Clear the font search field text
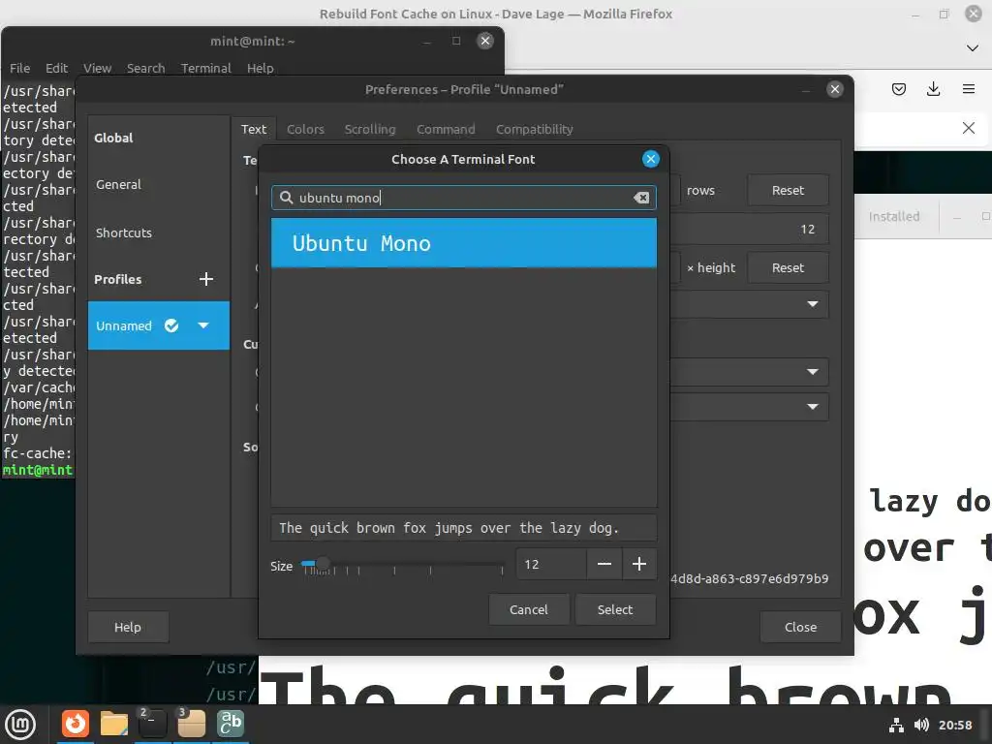992x744 pixels. pos(641,198)
